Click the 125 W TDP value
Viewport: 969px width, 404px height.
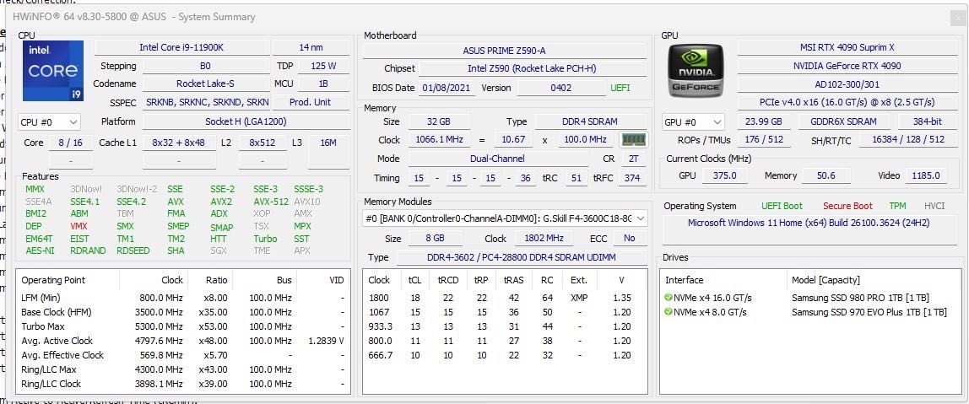[x=323, y=66]
